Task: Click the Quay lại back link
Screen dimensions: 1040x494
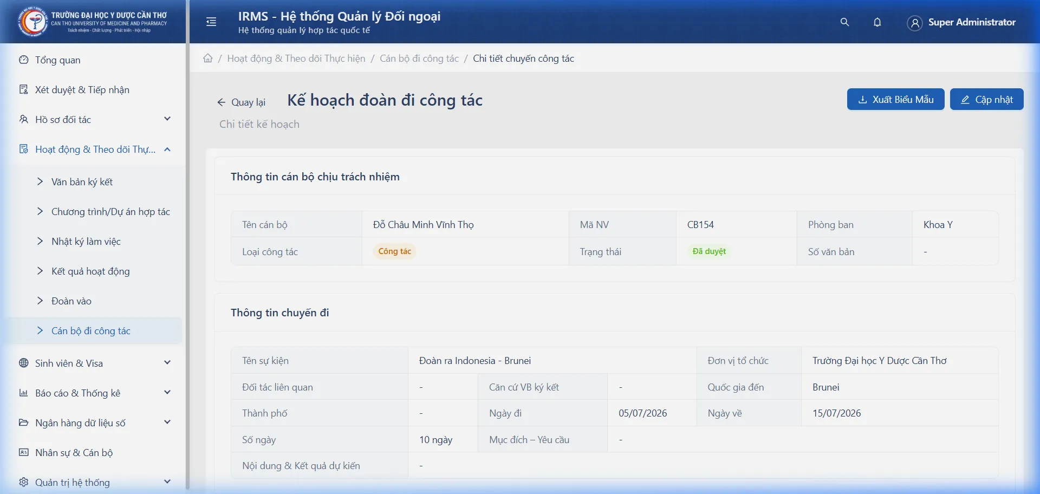Action: pos(242,102)
